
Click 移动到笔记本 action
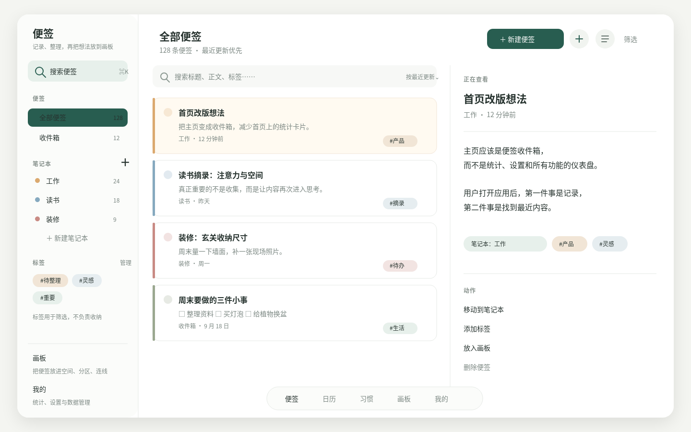(x=484, y=310)
